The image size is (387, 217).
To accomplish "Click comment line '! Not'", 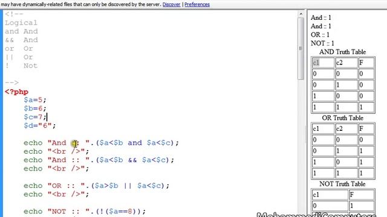I will tap(21, 66).
